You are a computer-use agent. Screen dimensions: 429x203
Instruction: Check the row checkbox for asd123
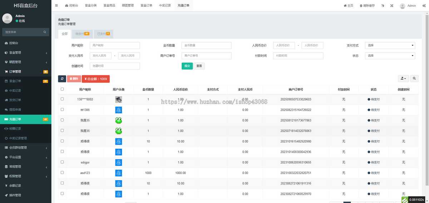[62, 173]
